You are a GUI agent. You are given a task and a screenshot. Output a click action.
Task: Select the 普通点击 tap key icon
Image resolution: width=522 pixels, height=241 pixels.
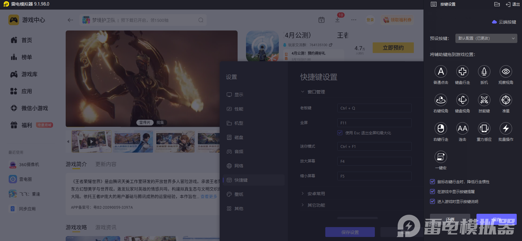[441, 71]
